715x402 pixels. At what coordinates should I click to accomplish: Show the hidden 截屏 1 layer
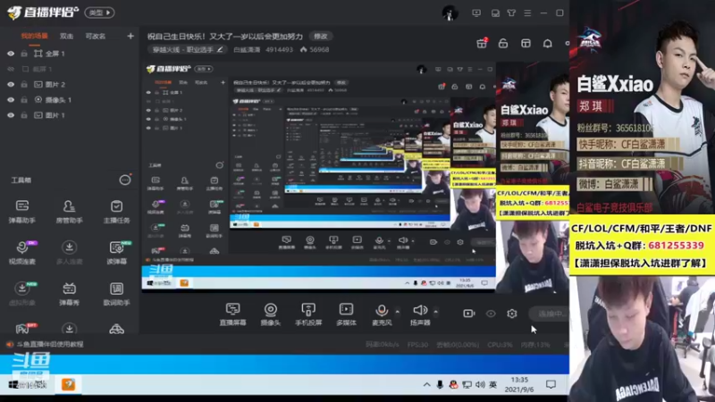[11, 69]
